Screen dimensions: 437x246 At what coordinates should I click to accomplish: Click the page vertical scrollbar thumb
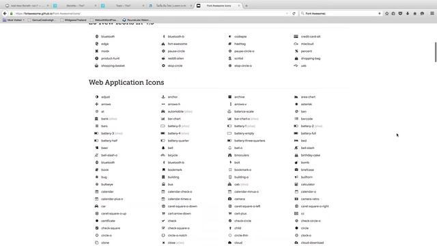tap(436, 52)
